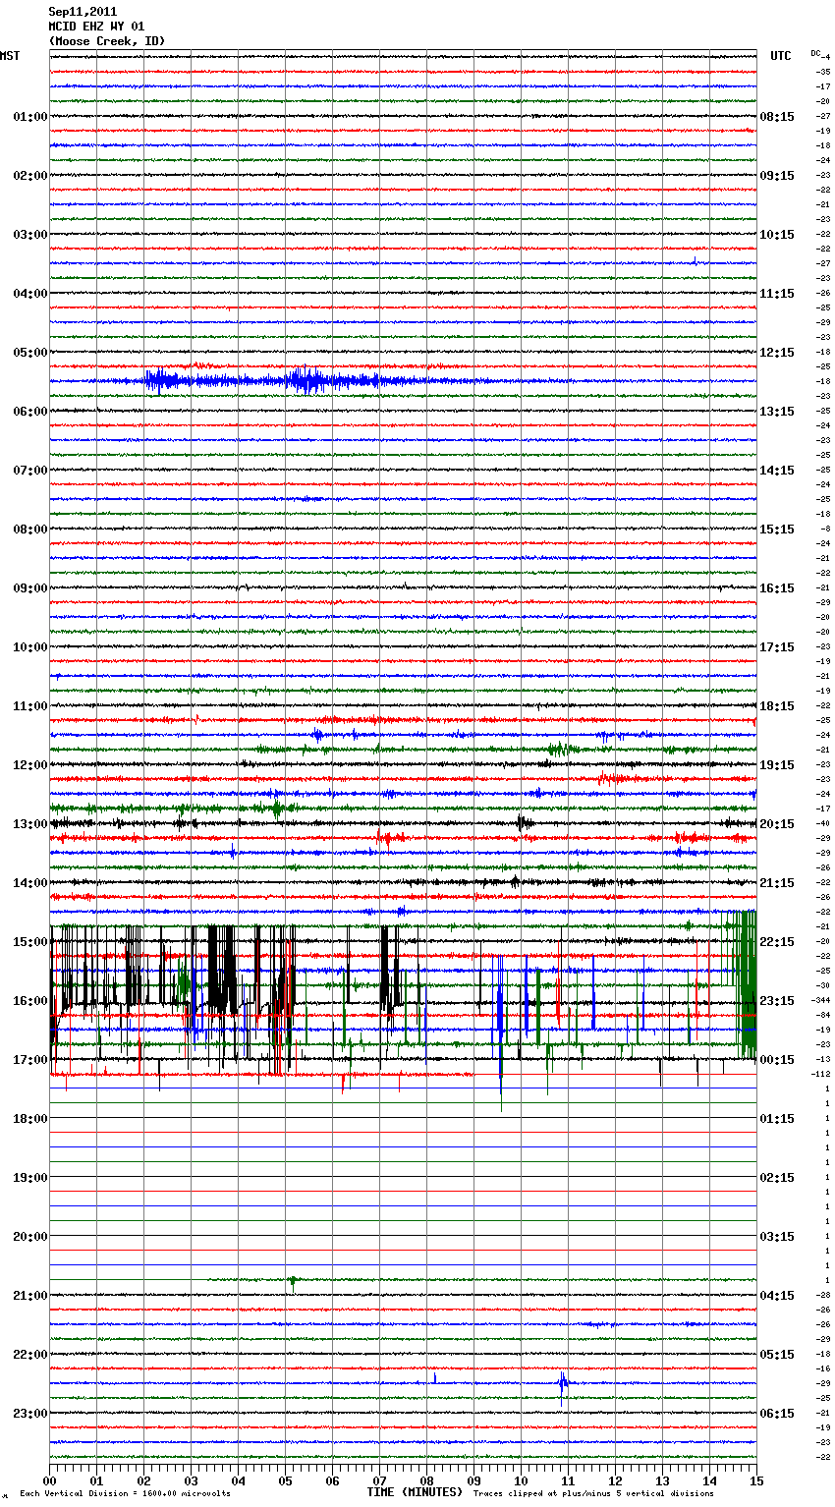Click the 20:15 UTC time label
The height and width of the screenshot is (1507, 835).
[777, 824]
